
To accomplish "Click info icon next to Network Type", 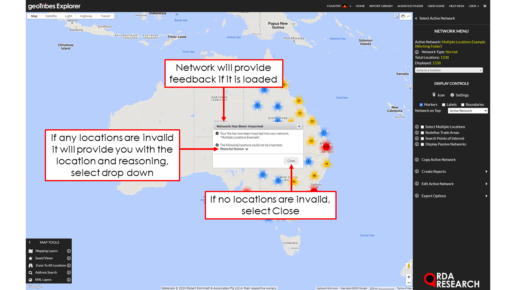I will click(x=417, y=52).
